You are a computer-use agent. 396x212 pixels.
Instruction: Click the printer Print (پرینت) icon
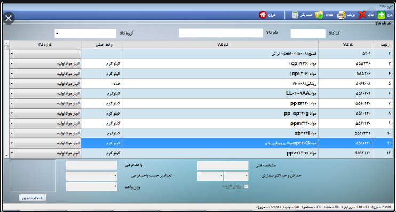(x=342, y=15)
